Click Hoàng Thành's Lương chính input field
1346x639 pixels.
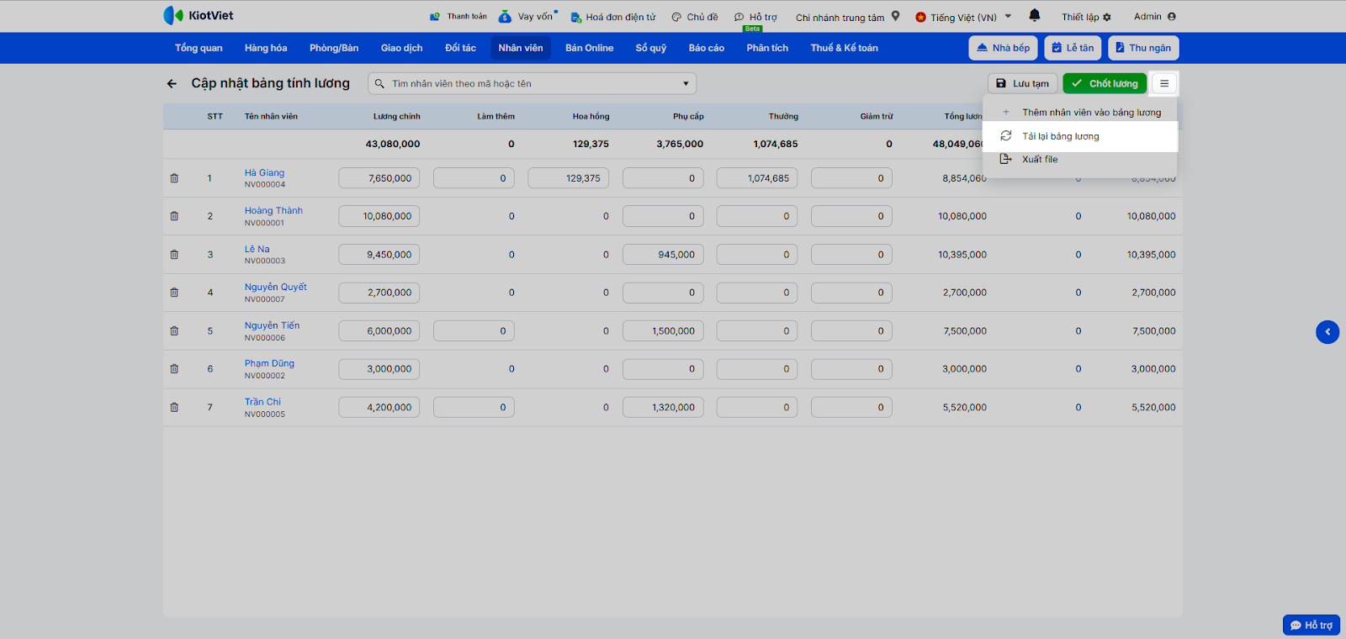pos(379,216)
